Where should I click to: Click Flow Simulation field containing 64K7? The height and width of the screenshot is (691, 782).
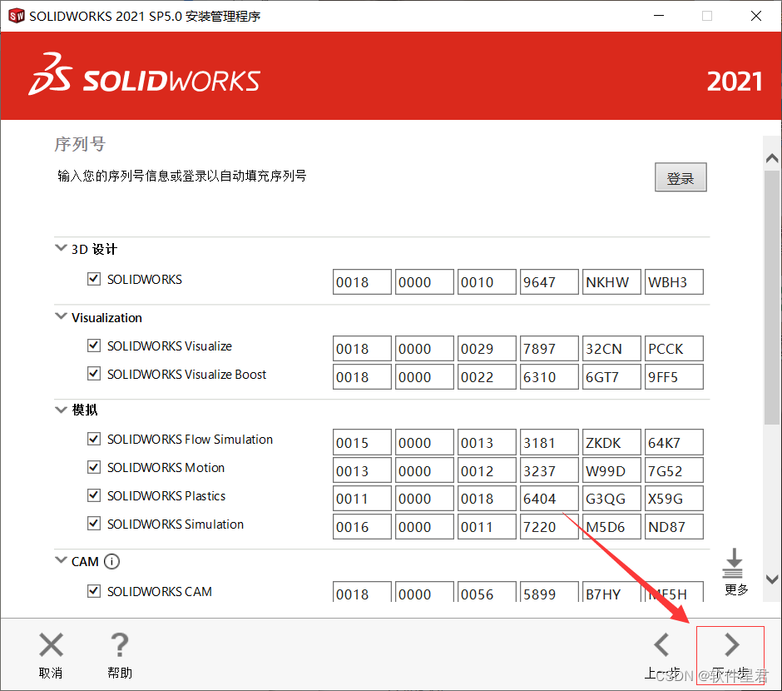(x=674, y=442)
